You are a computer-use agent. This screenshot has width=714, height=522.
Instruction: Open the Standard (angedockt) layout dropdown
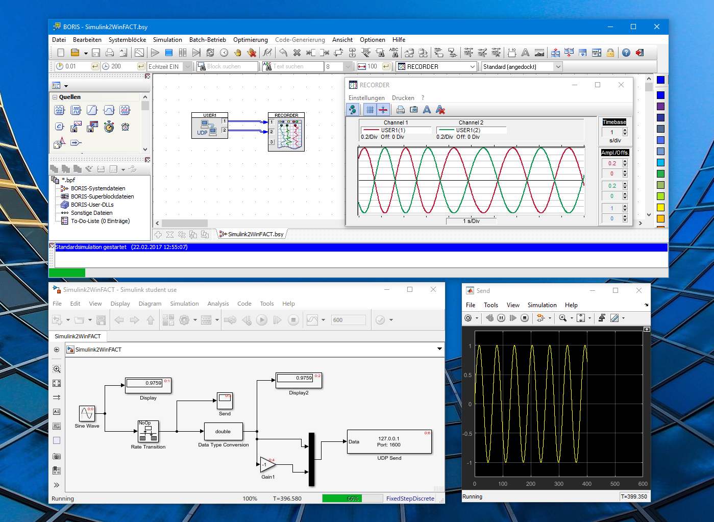(558, 66)
